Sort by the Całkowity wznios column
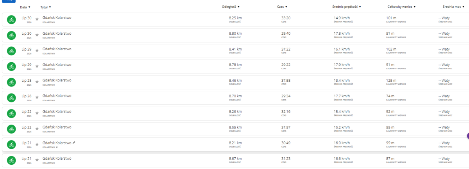 (x=401, y=7)
